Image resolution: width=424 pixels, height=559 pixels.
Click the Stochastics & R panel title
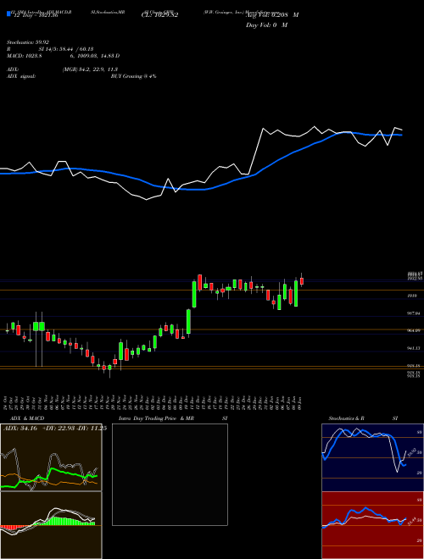pos(347,418)
